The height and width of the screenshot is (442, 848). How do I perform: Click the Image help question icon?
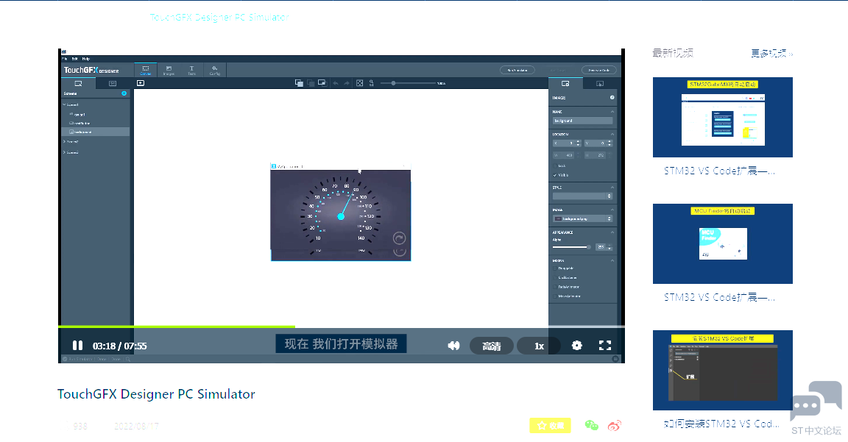coord(612,98)
